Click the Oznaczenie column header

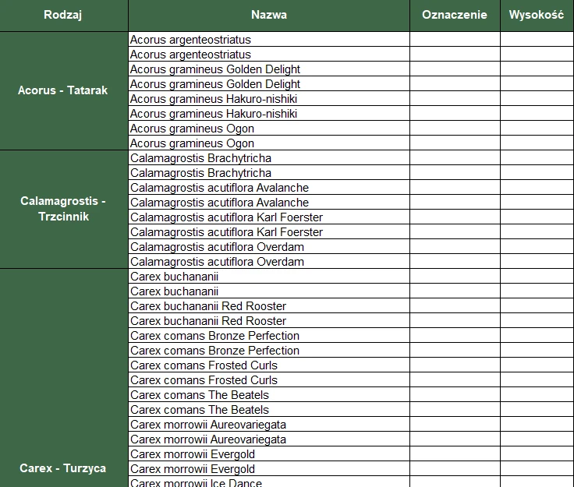click(455, 16)
